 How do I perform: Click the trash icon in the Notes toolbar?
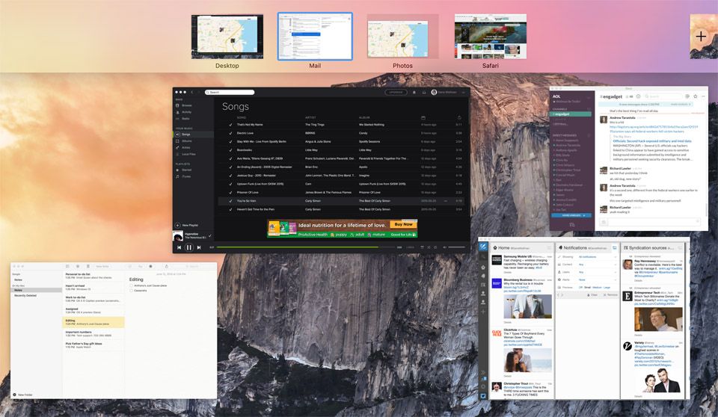88,266
